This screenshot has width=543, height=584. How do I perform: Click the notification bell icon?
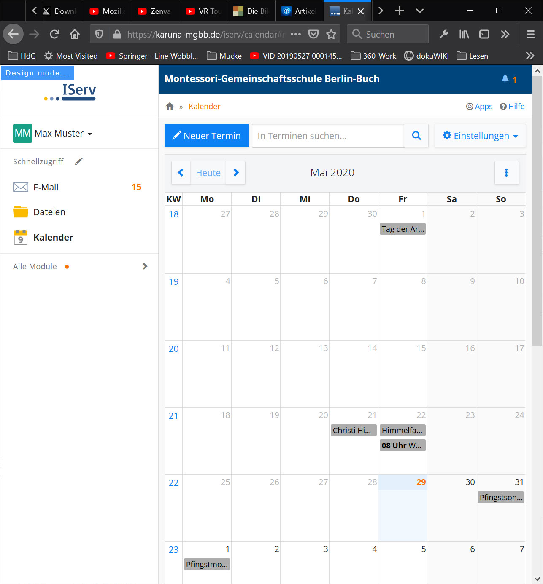505,79
